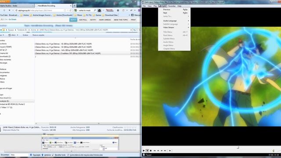Image resolution: width=281 pixels, height=158 pixels.
Task: Click the frame Step button after skip controls
Action: pos(170,151)
